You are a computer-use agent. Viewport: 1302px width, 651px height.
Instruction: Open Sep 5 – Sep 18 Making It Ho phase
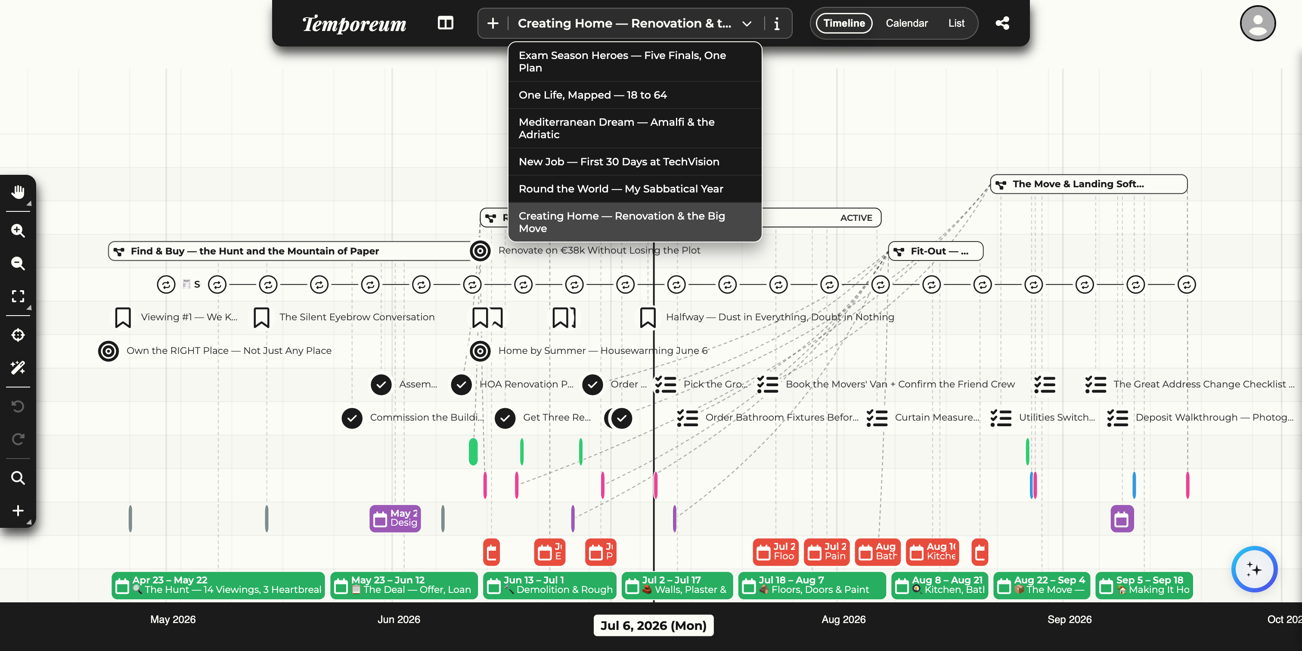[x=1144, y=585]
